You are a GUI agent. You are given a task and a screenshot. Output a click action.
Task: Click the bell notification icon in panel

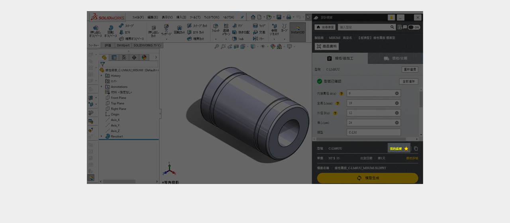click(391, 18)
